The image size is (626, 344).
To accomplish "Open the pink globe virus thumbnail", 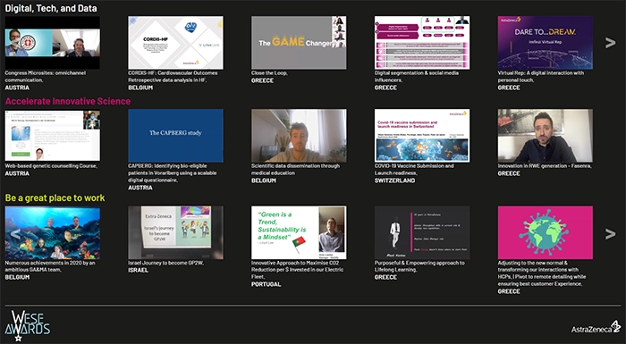I will 546,232.
